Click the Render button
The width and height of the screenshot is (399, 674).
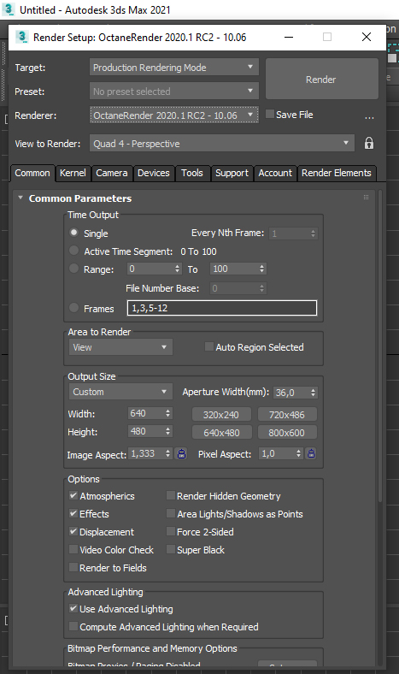tap(322, 79)
